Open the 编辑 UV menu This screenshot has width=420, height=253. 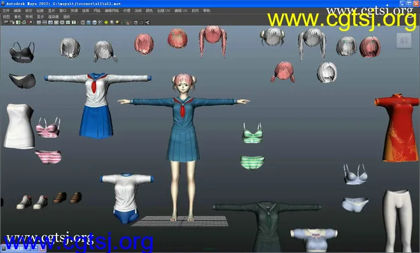pyautogui.click(x=181, y=11)
